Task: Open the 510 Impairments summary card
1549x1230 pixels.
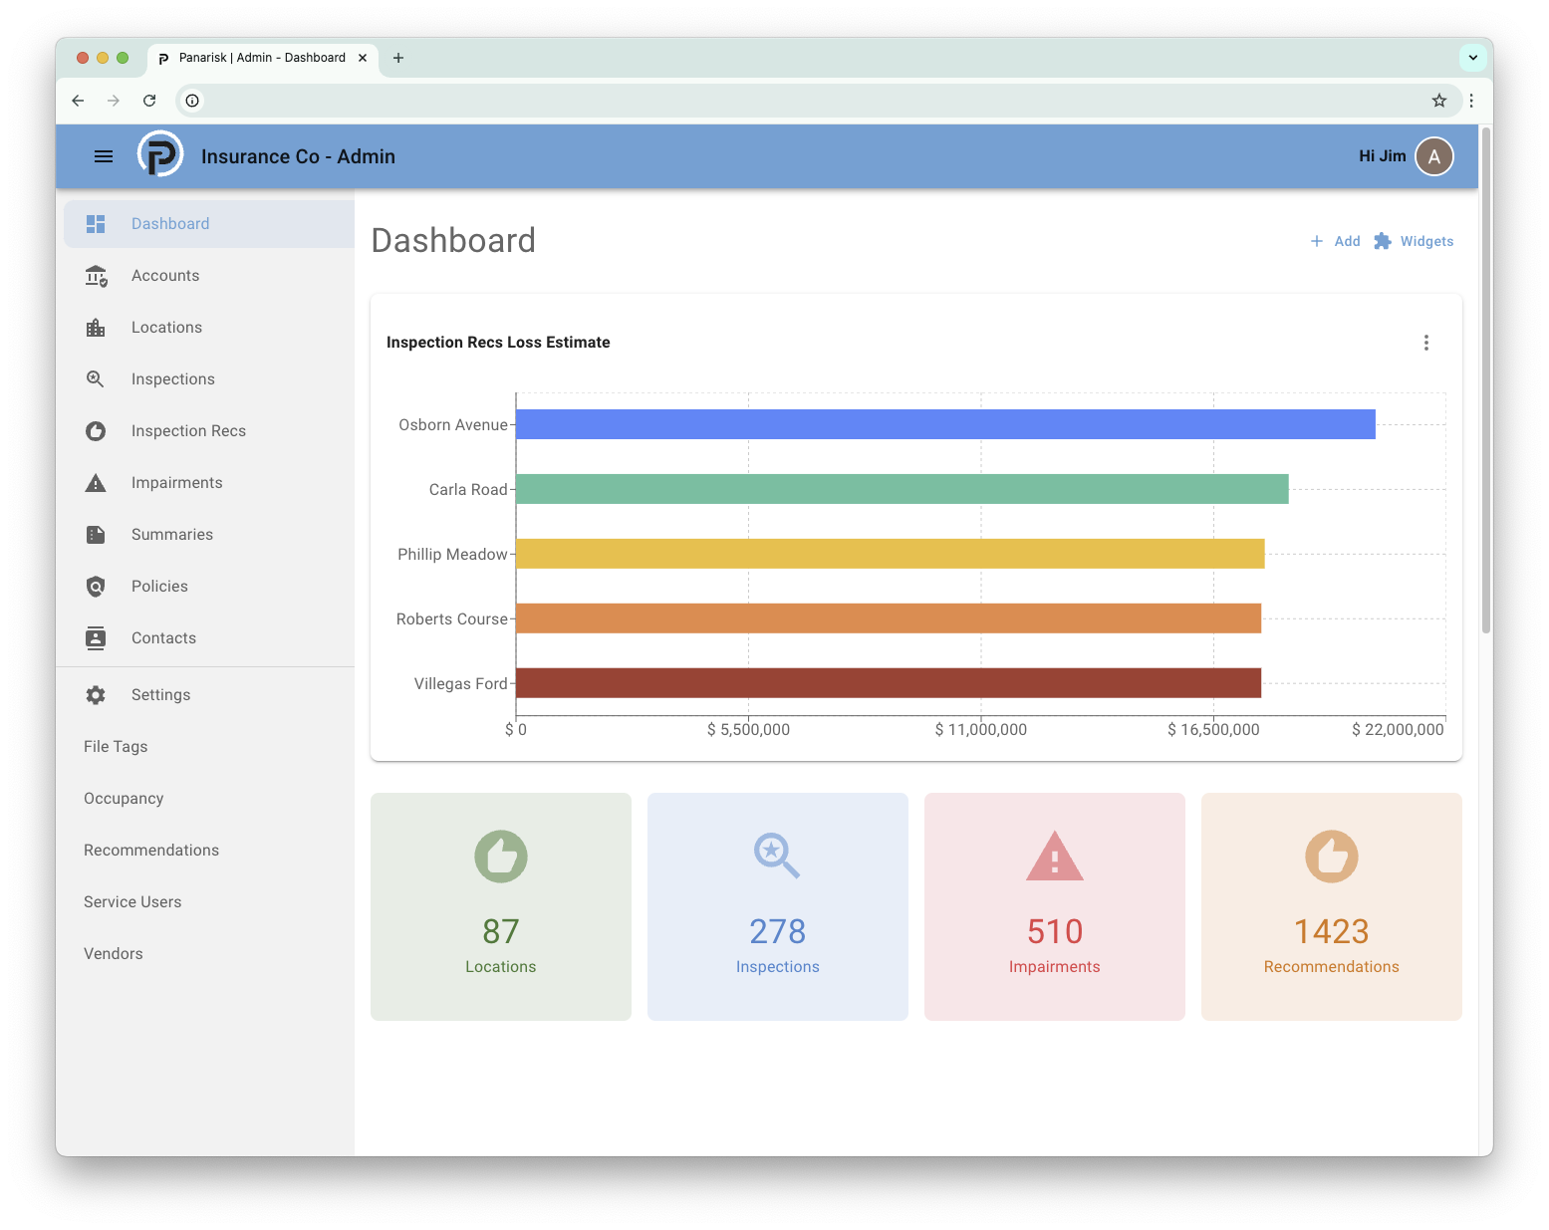Action: pyautogui.click(x=1055, y=906)
